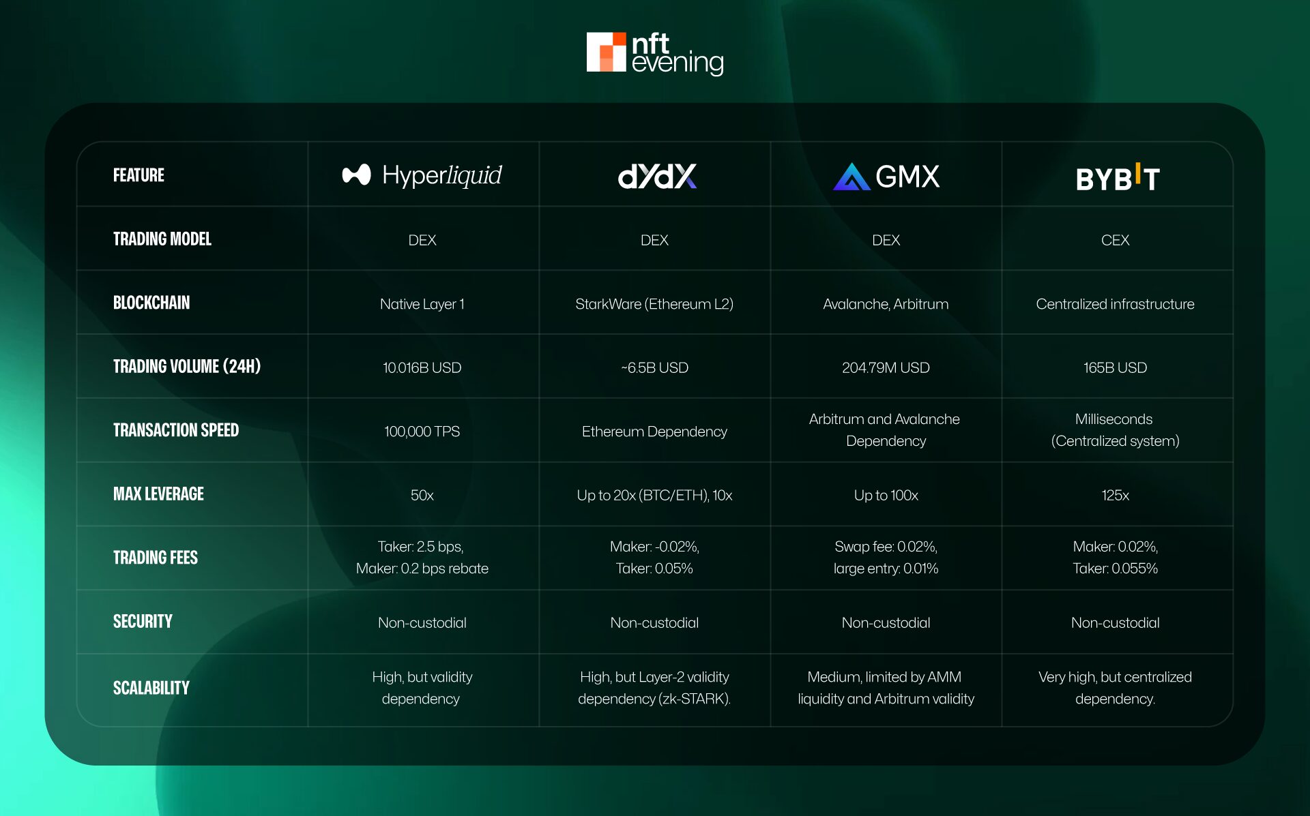
Task: Click the 204.79M USD volume cell
Action: pyautogui.click(x=886, y=367)
